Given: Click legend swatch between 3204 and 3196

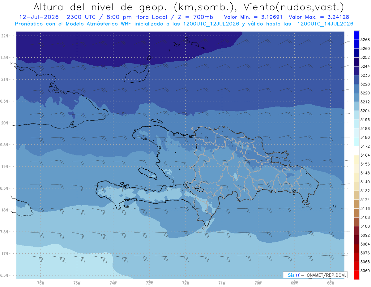Looking at the screenshot, I should (x=356, y=115).
